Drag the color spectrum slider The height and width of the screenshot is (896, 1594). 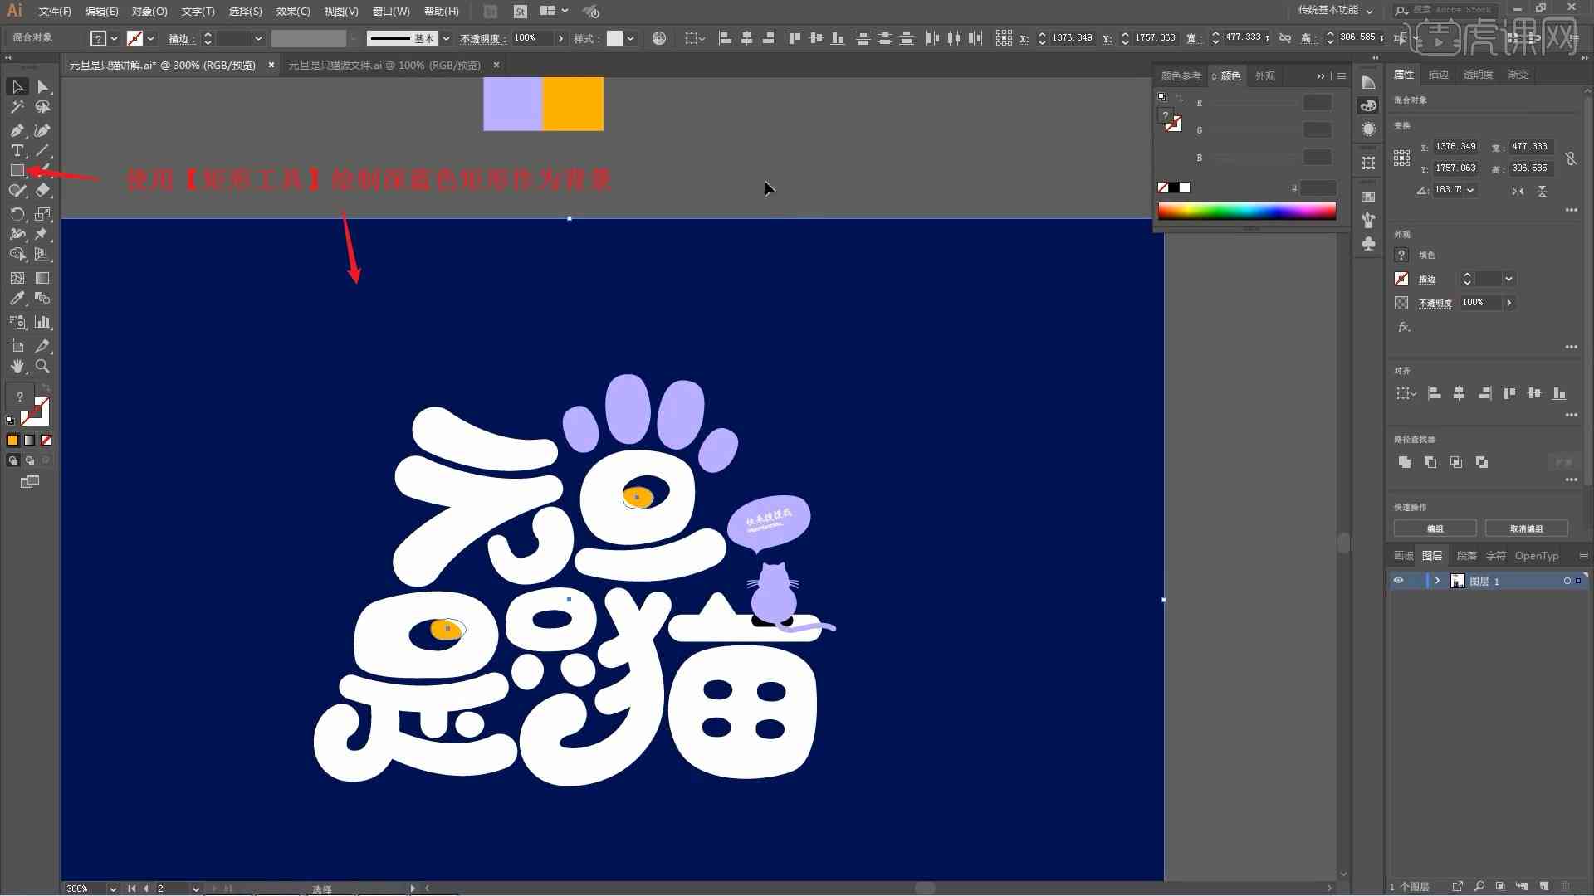(1246, 212)
